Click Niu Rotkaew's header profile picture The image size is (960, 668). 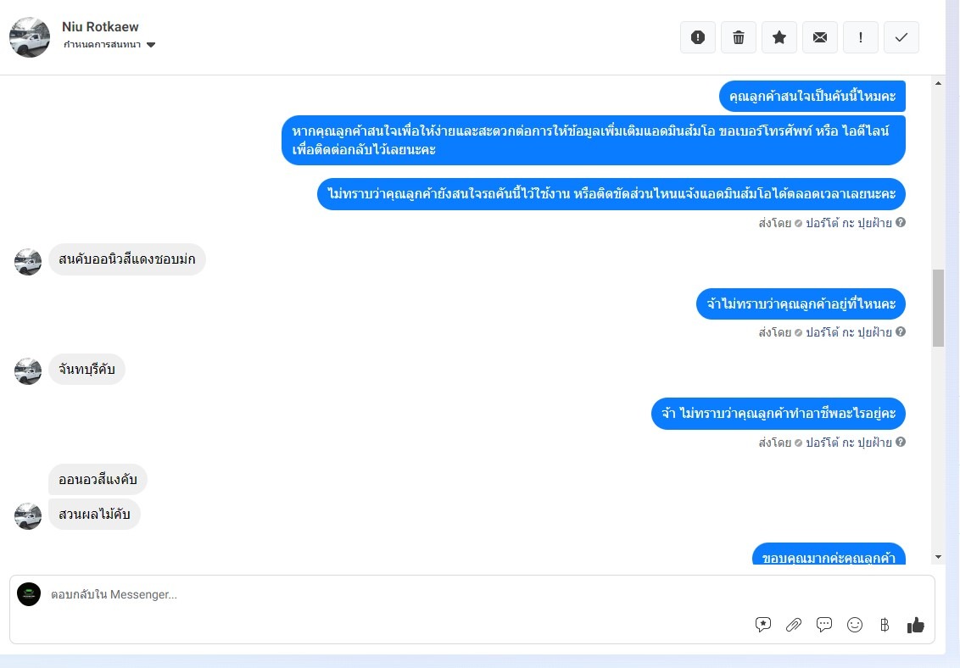(30, 37)
